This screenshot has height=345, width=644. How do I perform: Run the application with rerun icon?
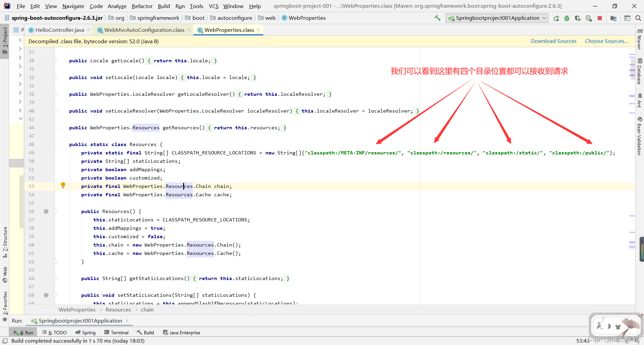click(556, 18)
